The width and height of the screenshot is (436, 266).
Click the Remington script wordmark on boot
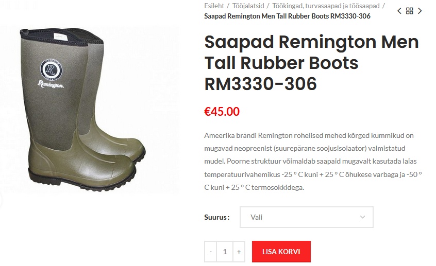(x=51, y=84)
